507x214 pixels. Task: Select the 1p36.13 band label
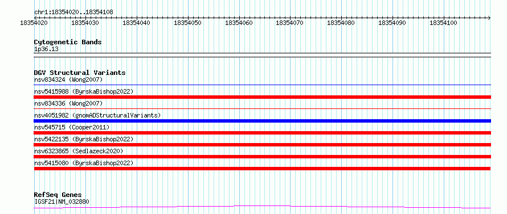[x=46, y=49]
